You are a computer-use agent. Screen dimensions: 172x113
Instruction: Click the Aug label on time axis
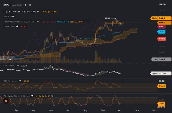point(85,110)
